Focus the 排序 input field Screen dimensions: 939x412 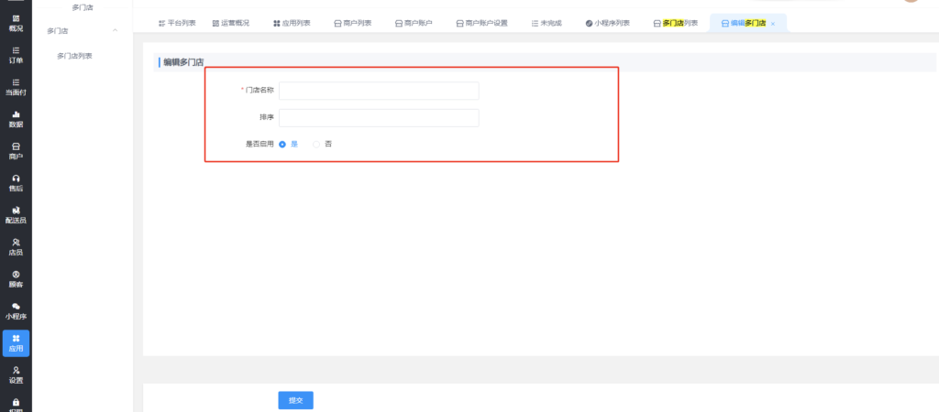click(x=379, y=117)
